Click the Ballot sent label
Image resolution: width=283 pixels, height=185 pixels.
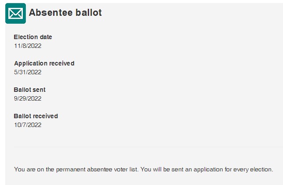pos(29,90)
